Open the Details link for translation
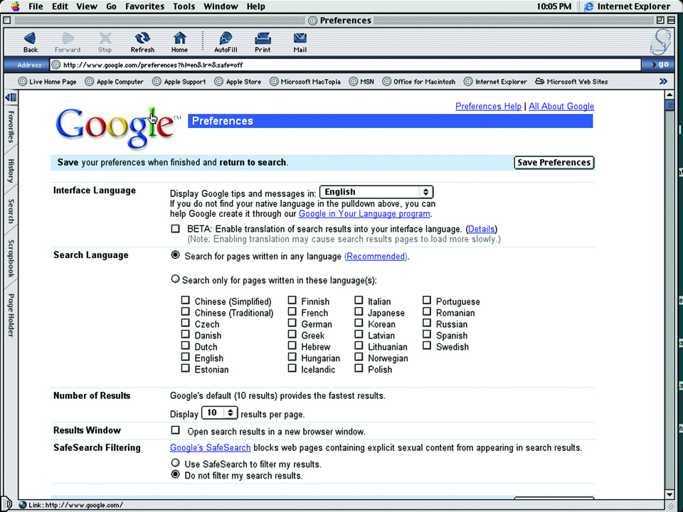The height and width of the screenshot is (512, 683). click(482, 229)
